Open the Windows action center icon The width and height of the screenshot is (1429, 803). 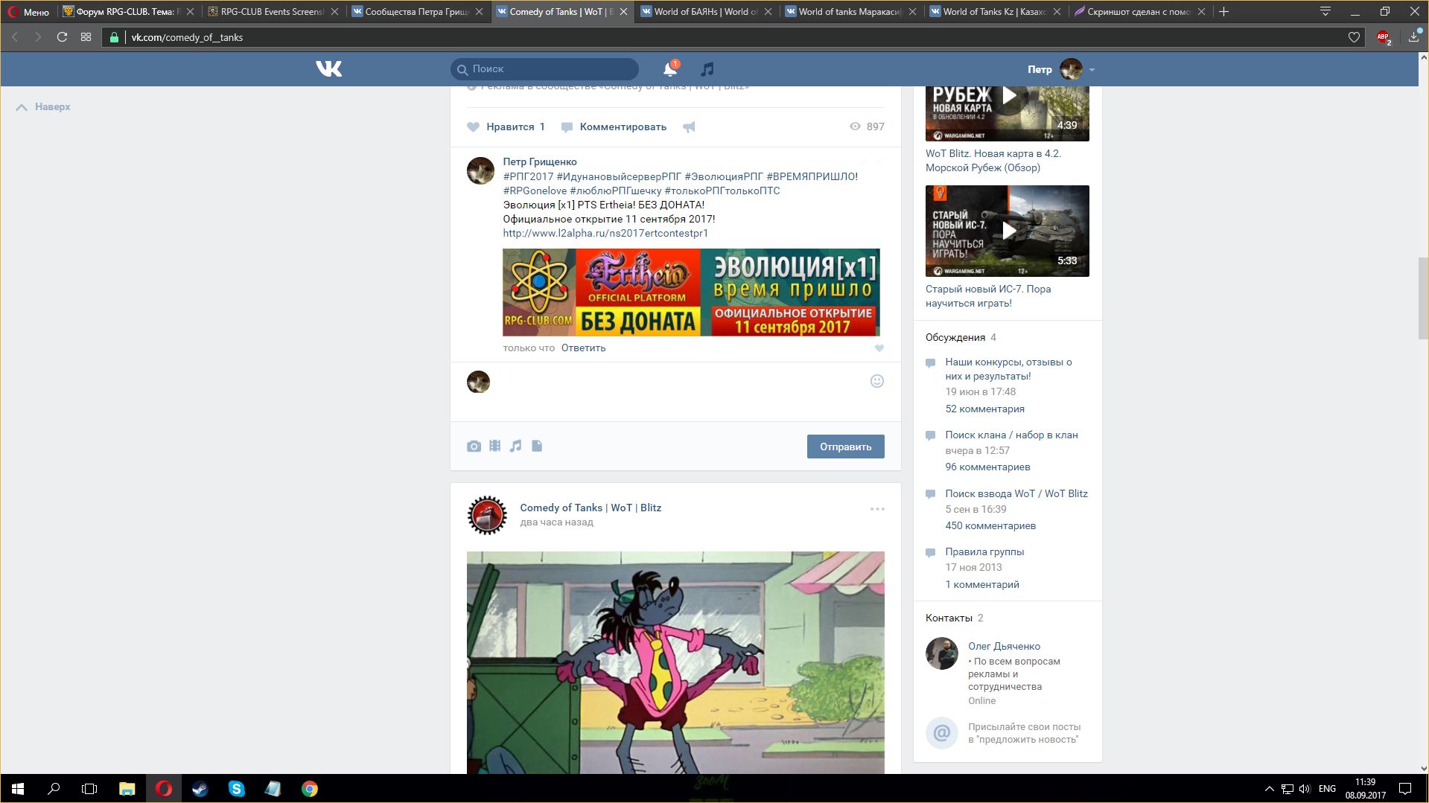click(1405, 789)
